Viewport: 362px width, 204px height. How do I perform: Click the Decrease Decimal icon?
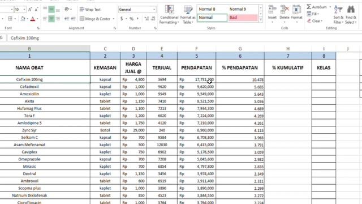[x=153, y=19]
